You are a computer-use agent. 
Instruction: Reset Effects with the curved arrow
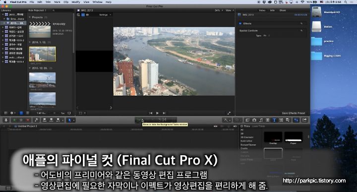click(301, 23)
